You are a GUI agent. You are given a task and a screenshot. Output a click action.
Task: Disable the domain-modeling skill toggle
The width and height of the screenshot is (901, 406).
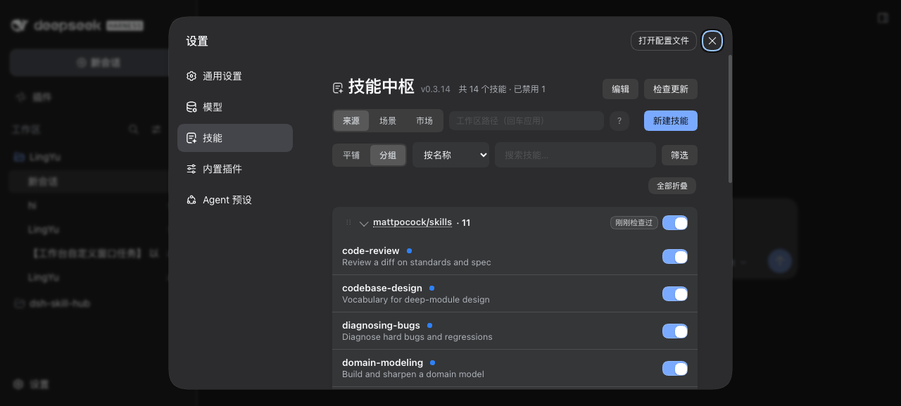point(675,369)
